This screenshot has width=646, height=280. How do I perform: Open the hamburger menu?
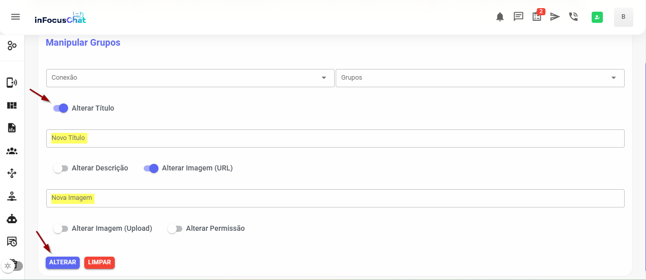(x=15, y=17)
